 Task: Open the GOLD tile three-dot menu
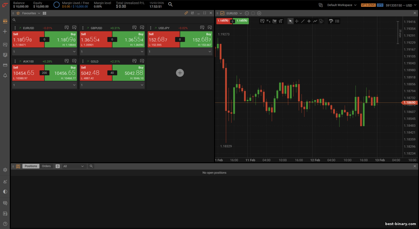(83, 61)
